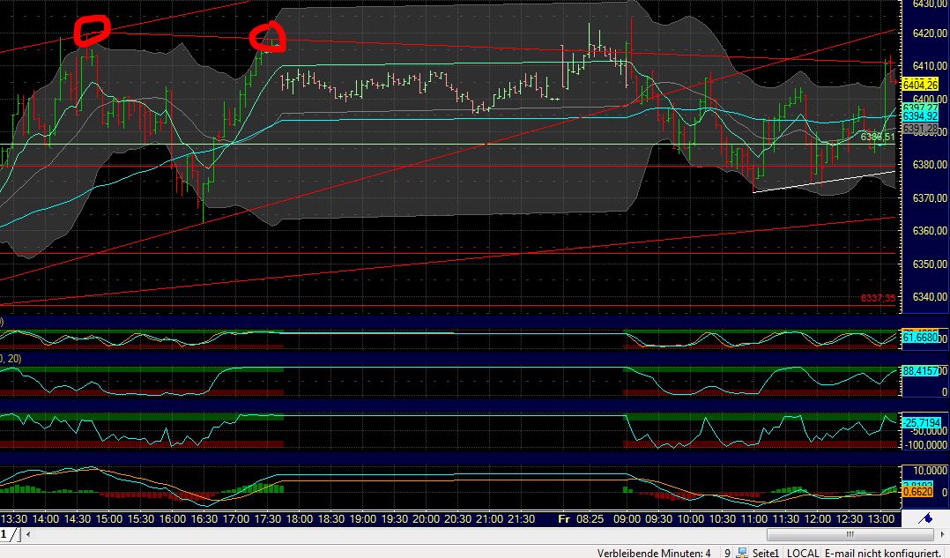This screenshot has height=558, width=950.
Task: Click the '9' indicator in the status bar
Action: click(727, 552)
